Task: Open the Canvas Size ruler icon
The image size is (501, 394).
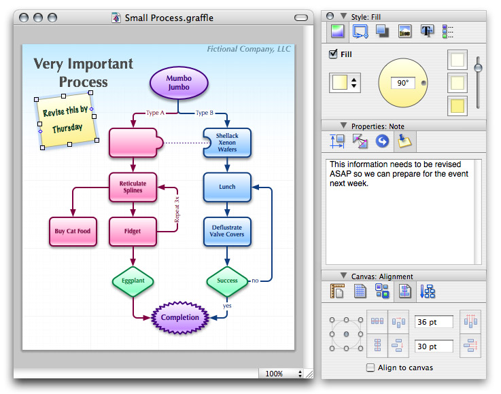Action: pyautogui.click(x=337, y=291)
